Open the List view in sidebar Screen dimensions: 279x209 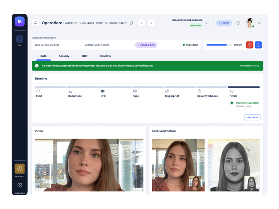coord(20,39)
